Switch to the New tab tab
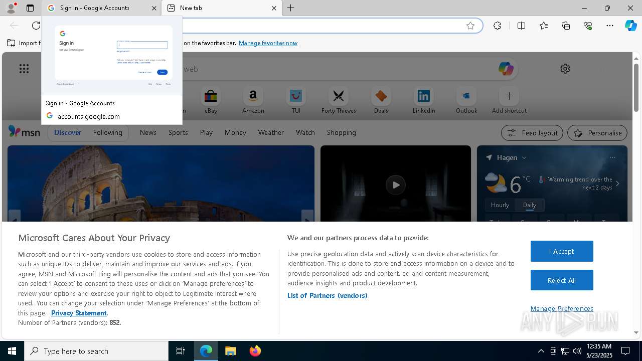Screen dimensions: 642x361 point(222,8)
